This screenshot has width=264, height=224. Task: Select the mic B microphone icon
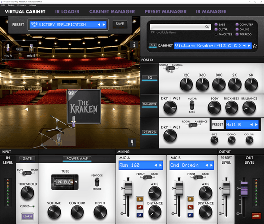31,48
